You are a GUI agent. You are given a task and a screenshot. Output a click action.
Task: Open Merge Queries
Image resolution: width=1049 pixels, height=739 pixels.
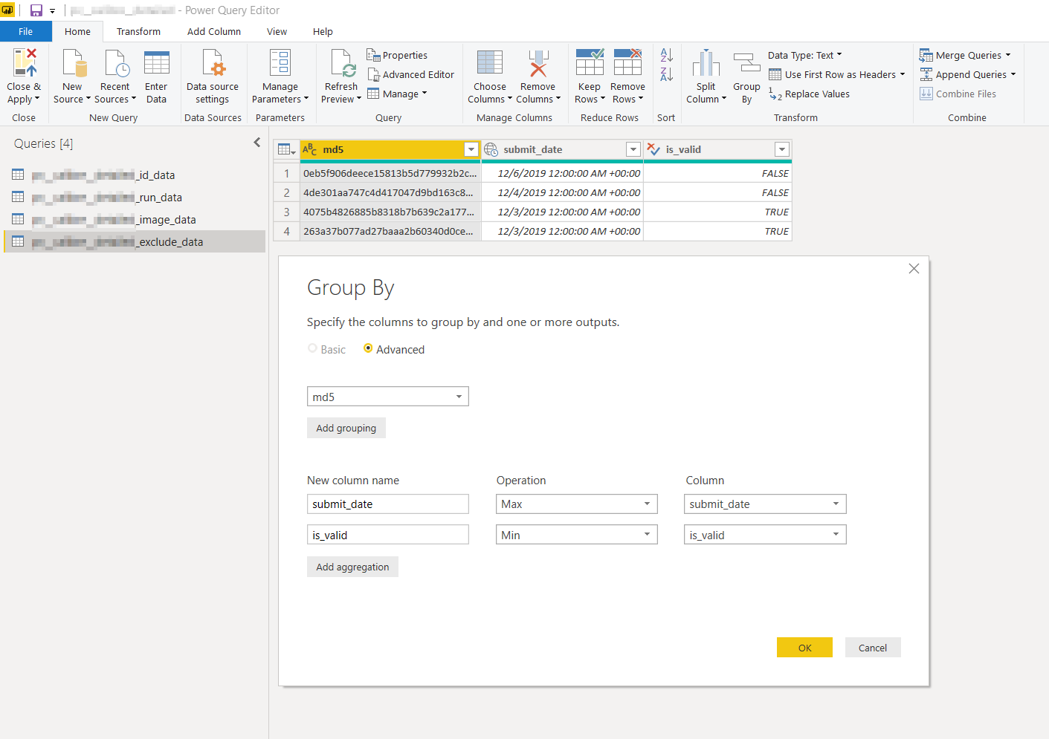pos(965,55)
